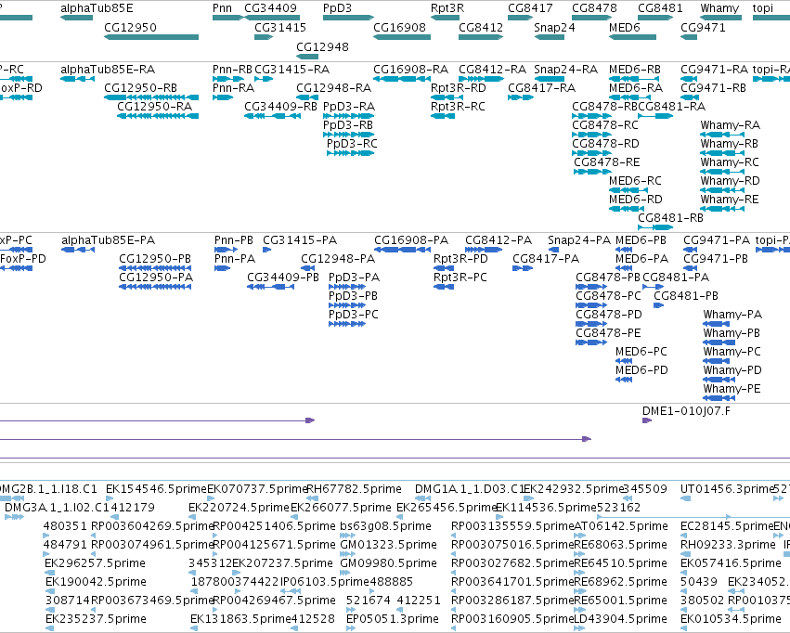
Task: Select the Rpt3R-RD transcript label
Action: [x=459, y=88]
